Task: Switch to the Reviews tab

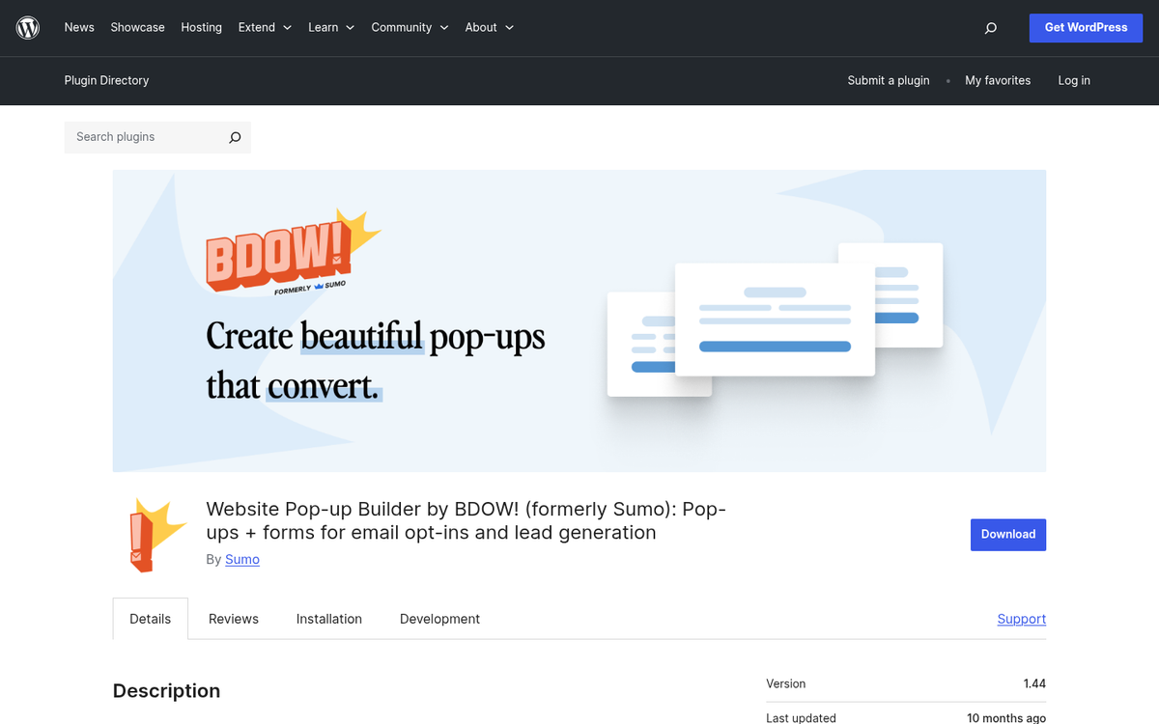Action: 233,619
